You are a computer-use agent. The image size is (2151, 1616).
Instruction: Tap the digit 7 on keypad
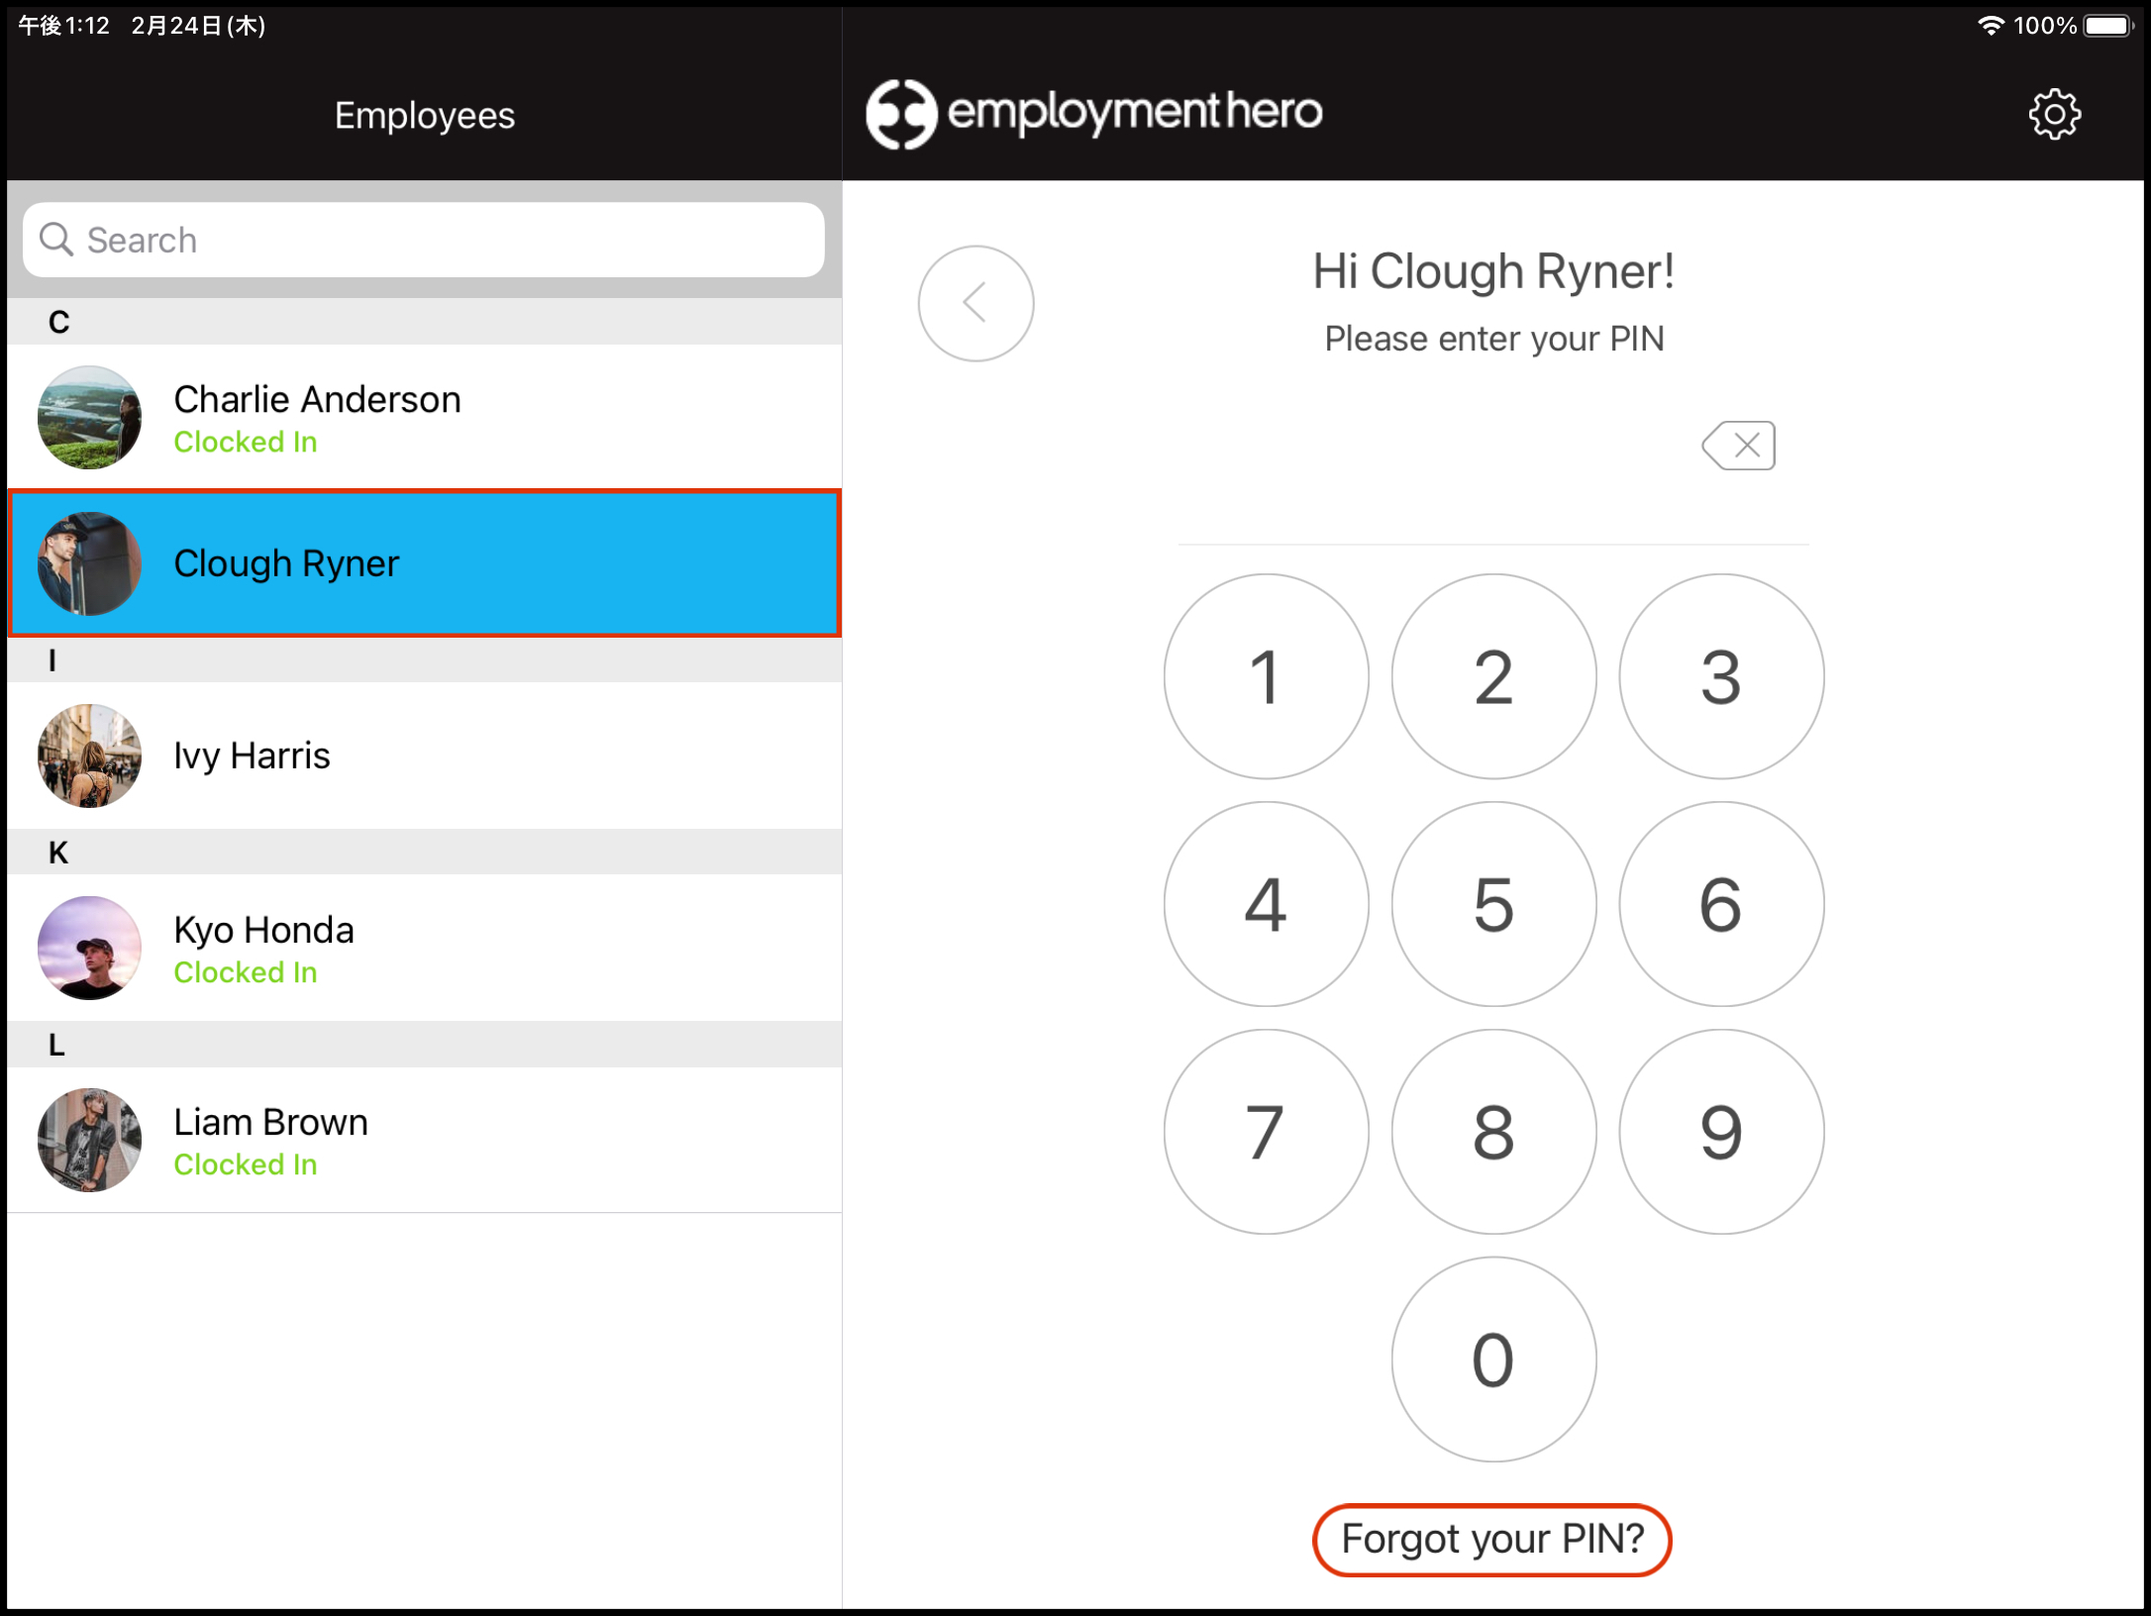click(1266, 1132)
